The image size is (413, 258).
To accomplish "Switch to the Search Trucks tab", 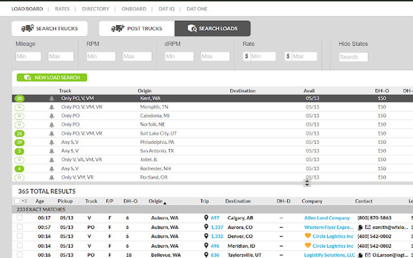I will pyautogui.click(x=49, y=28).
